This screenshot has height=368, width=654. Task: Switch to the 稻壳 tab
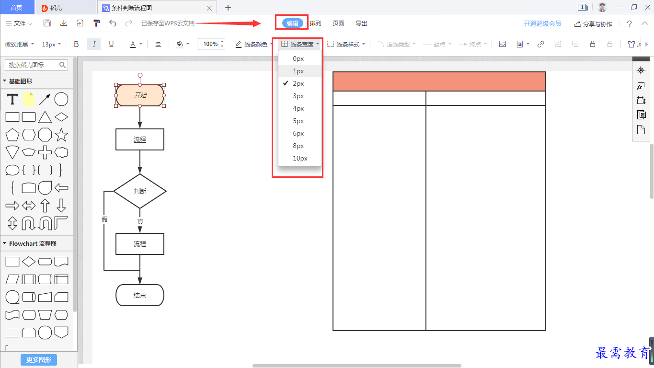tap(67, 8)
